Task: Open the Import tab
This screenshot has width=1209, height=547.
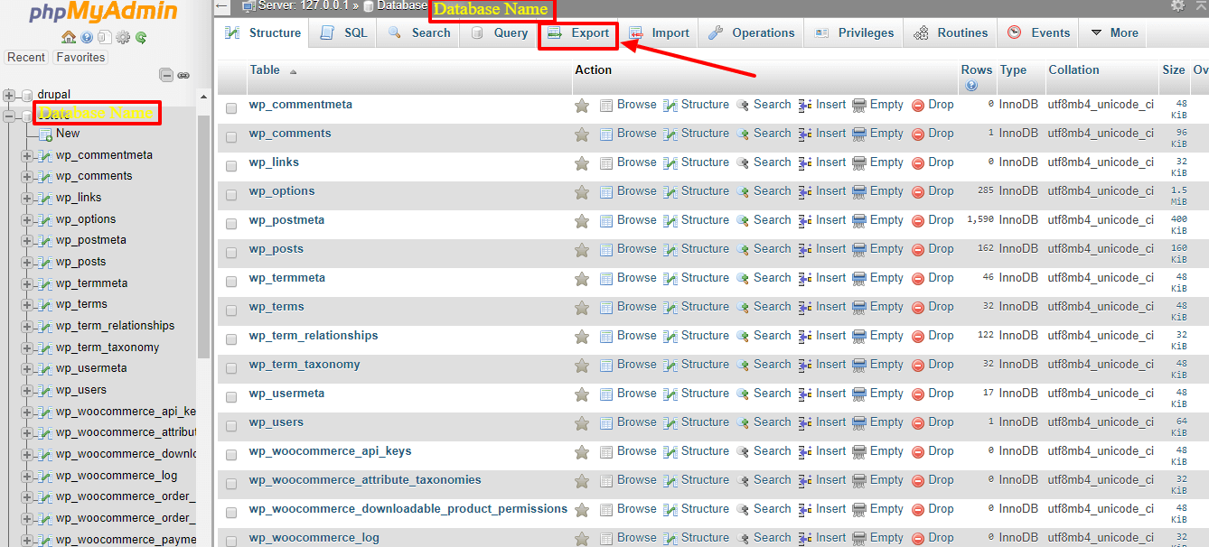Action: click(659, 32)
